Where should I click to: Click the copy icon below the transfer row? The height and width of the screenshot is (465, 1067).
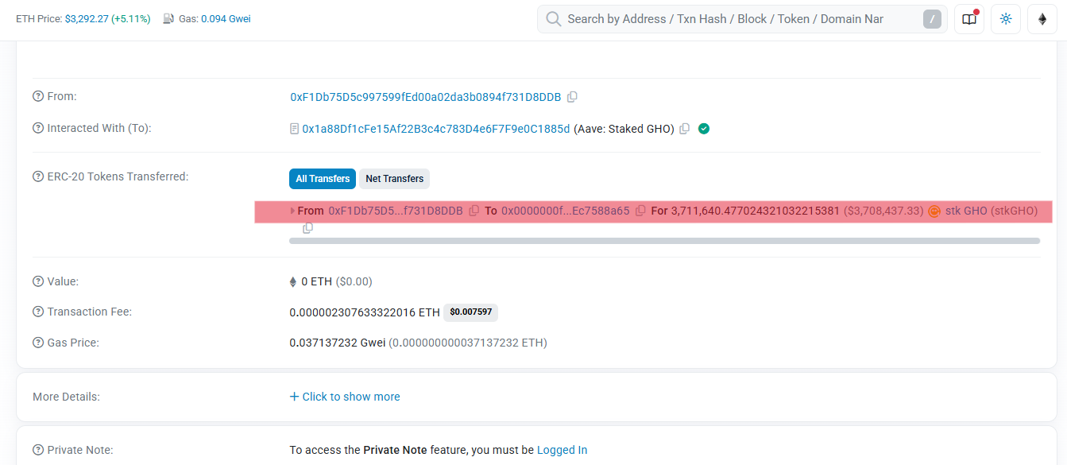coord(307,228)
